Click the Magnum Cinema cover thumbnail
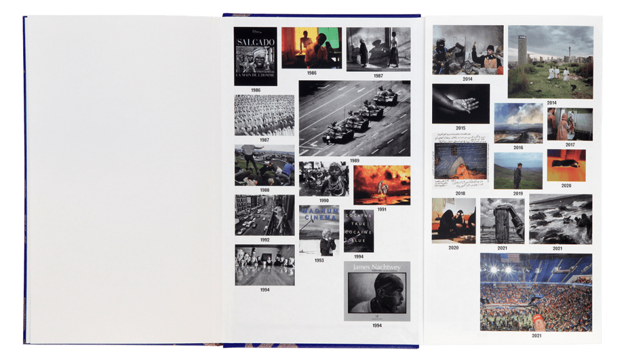The width and height of the screenshot is (626, 356). pos(319,230)
